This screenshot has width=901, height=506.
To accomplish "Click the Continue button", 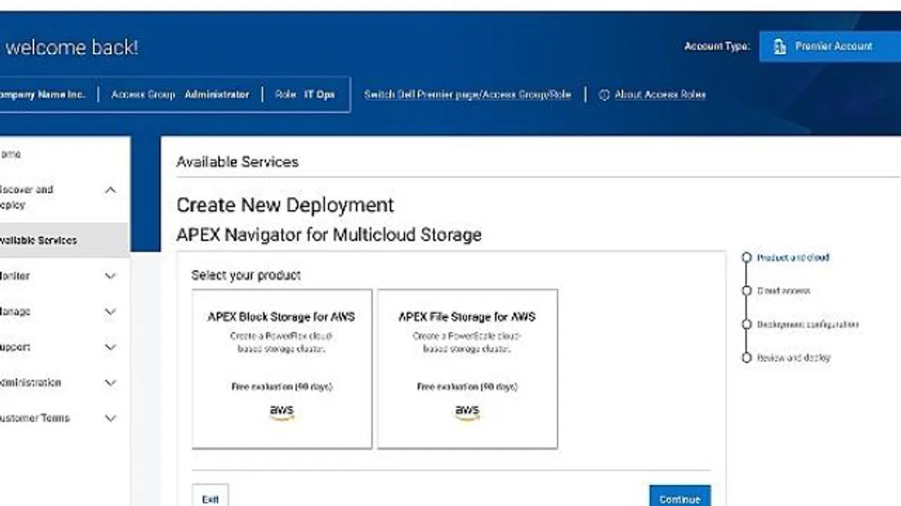I will (680, 496).
